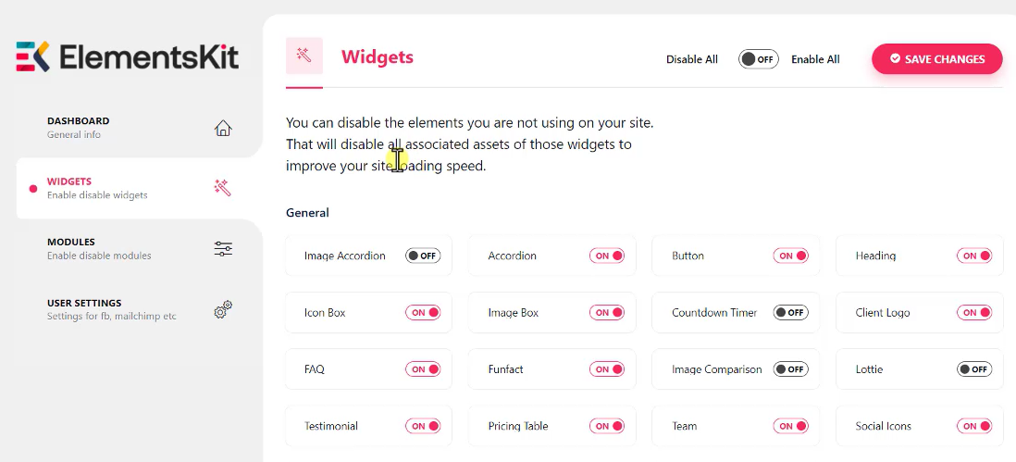
Task: Switch on the Lottie widget
Action: (973, 369)
